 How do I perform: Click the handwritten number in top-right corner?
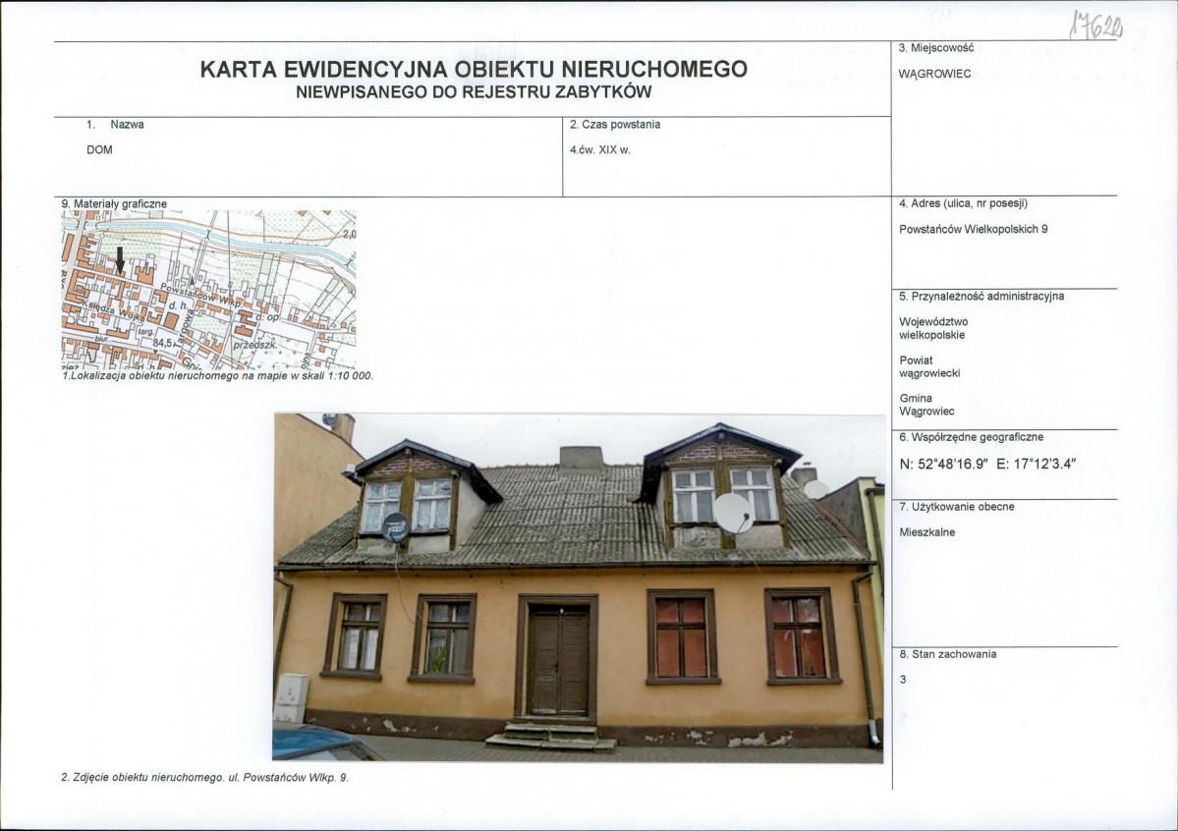click(x=1096, y=27)
